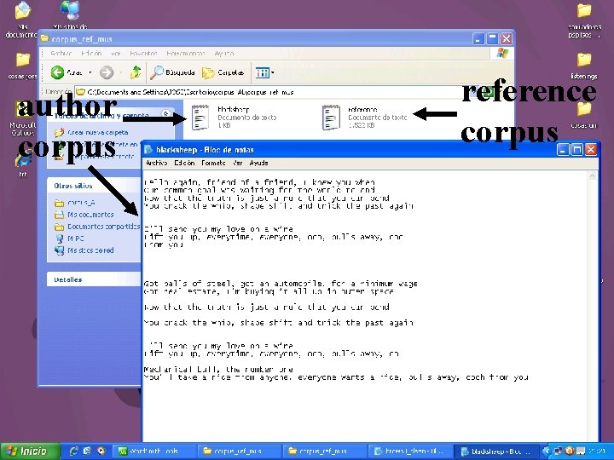The width and height of the screenshot is (614, 460).
Task: Open Ver menu in Notepad
Action: 238,163
